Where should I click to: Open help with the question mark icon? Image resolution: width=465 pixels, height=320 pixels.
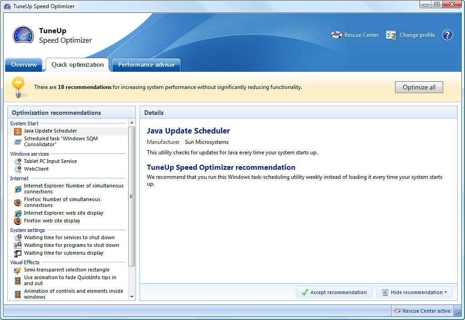click(447, 35)
